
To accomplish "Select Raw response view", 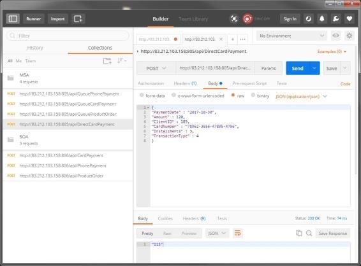I will click(x=167, y=233).
